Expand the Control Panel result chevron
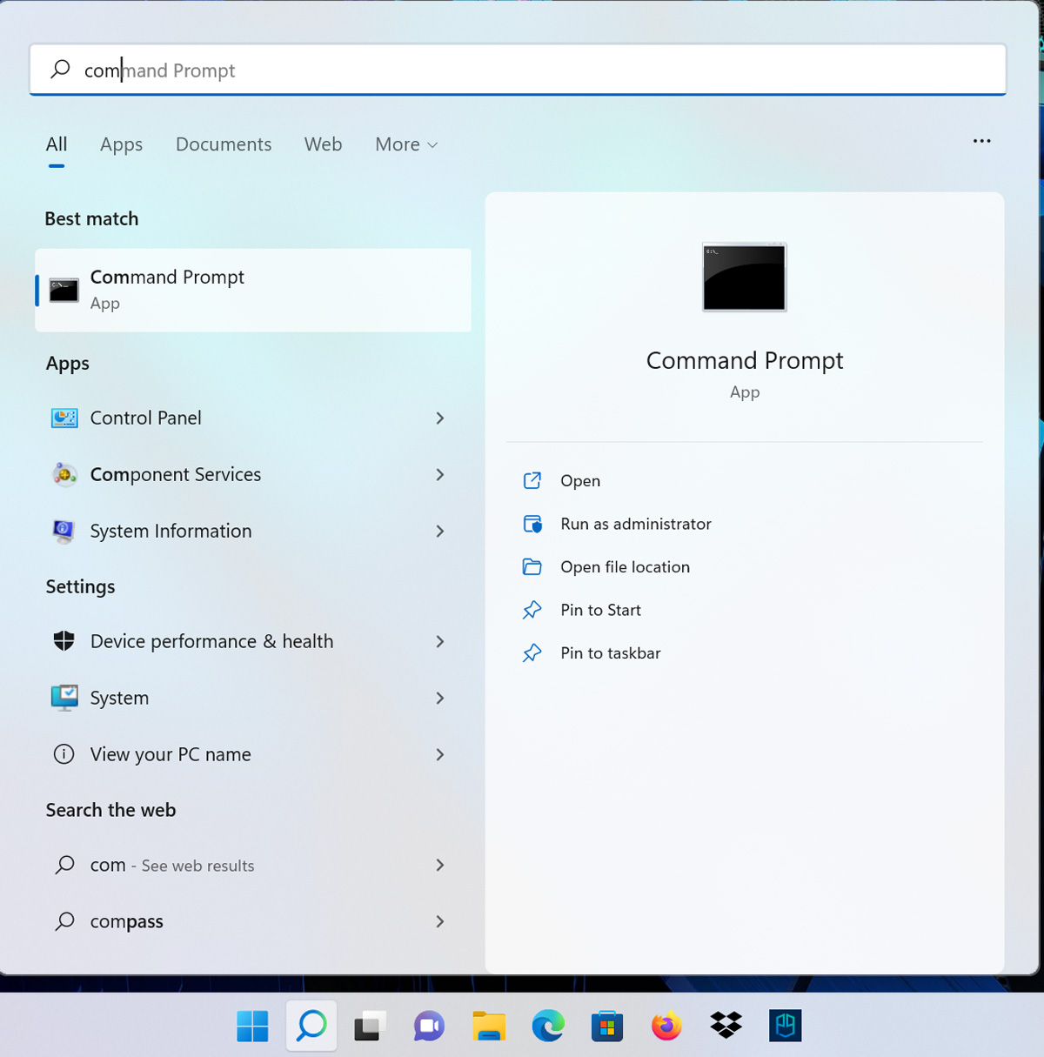The width and height of the screenshot is (1044, 1057). pyautogui.click(x=440, y=418)
